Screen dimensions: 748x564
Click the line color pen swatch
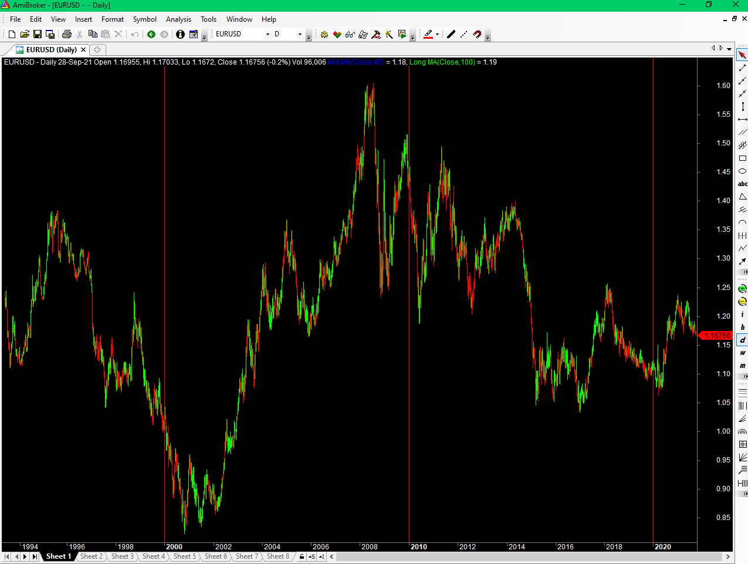point(429,34)
